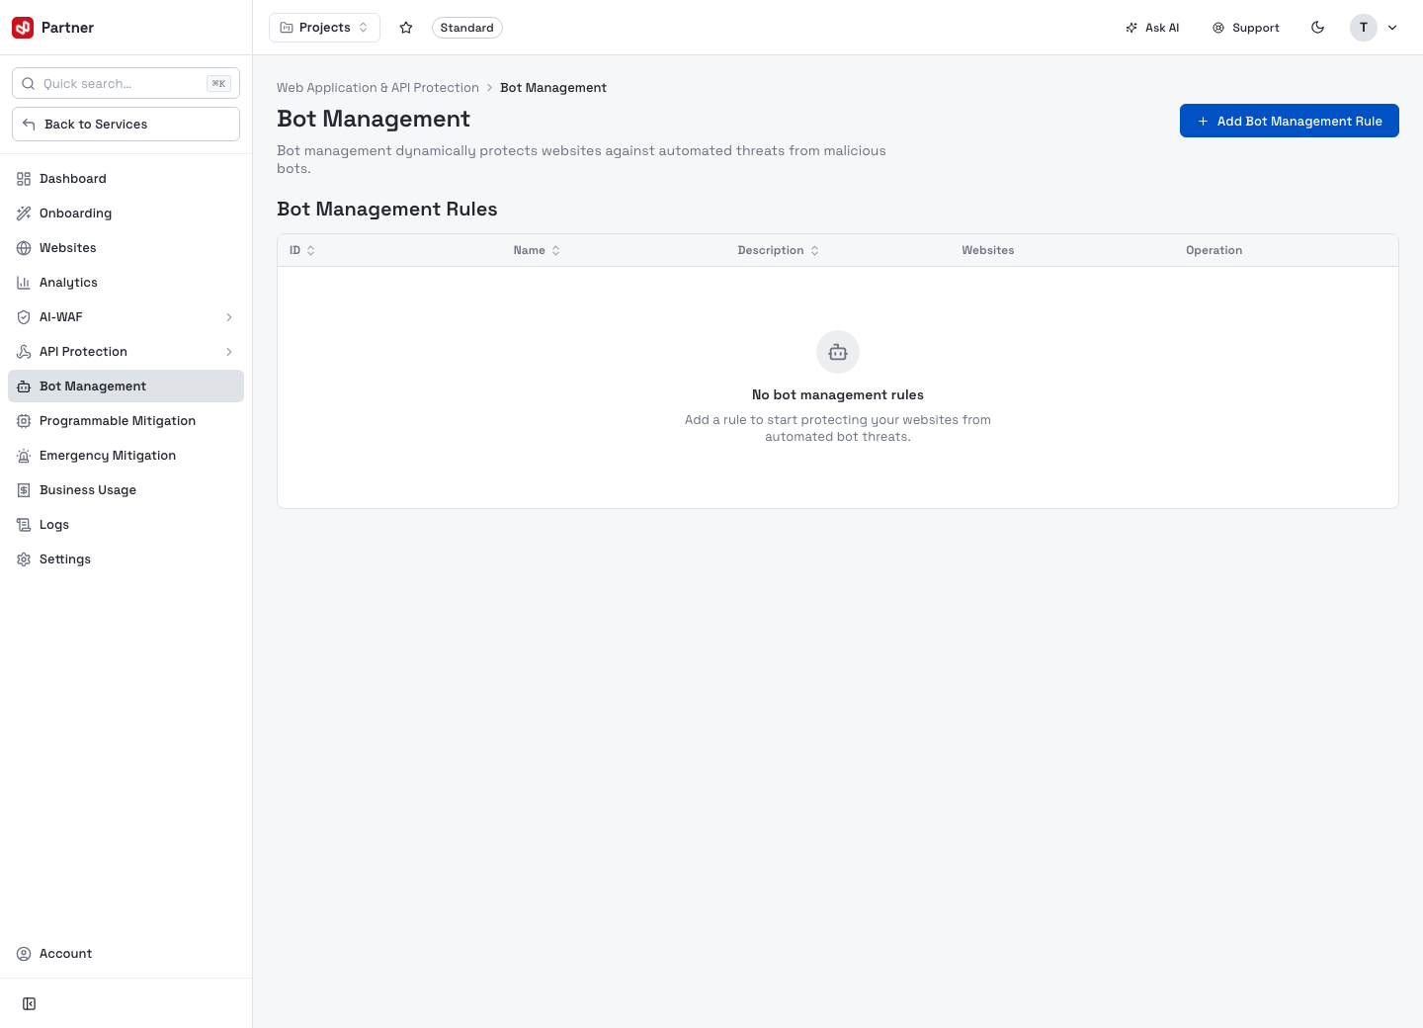Click Web Application & API Protection breadcrumb
Viewport: 1423px width, 1028px height.
[x=377, y=88]
